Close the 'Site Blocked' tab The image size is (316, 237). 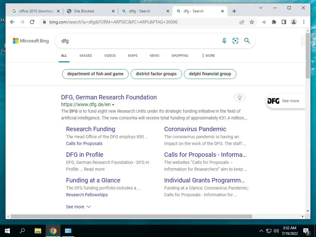click(113, 11)
